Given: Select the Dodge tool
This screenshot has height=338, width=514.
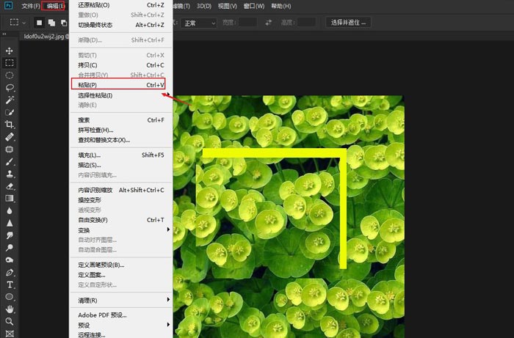Looking at the screenshot, I should pos(9,248).
